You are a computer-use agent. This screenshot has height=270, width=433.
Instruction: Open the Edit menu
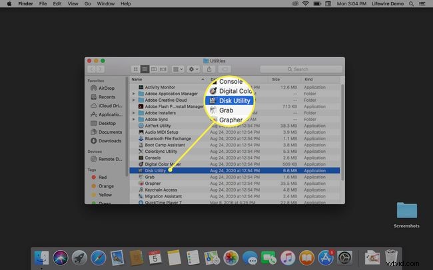pyautogui.click(x=57, y=3)
